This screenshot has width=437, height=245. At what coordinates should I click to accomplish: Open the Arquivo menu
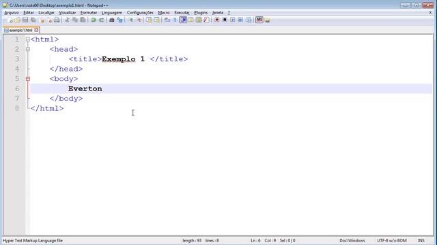tap(12, 13)
